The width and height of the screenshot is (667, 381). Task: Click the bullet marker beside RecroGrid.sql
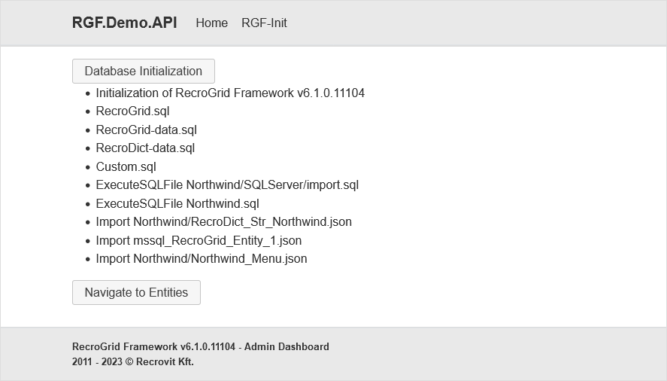pyautogui.click(x=88, y=111)
